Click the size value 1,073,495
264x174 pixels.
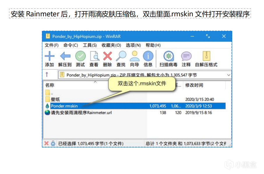click(x=158, y=106)
